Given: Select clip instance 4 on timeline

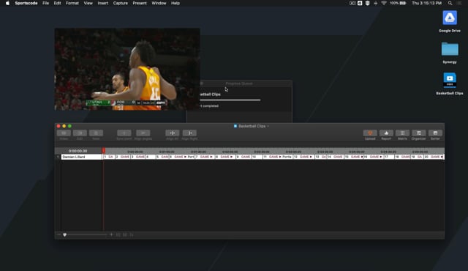Looking at the screenshot, I should 151,157.
